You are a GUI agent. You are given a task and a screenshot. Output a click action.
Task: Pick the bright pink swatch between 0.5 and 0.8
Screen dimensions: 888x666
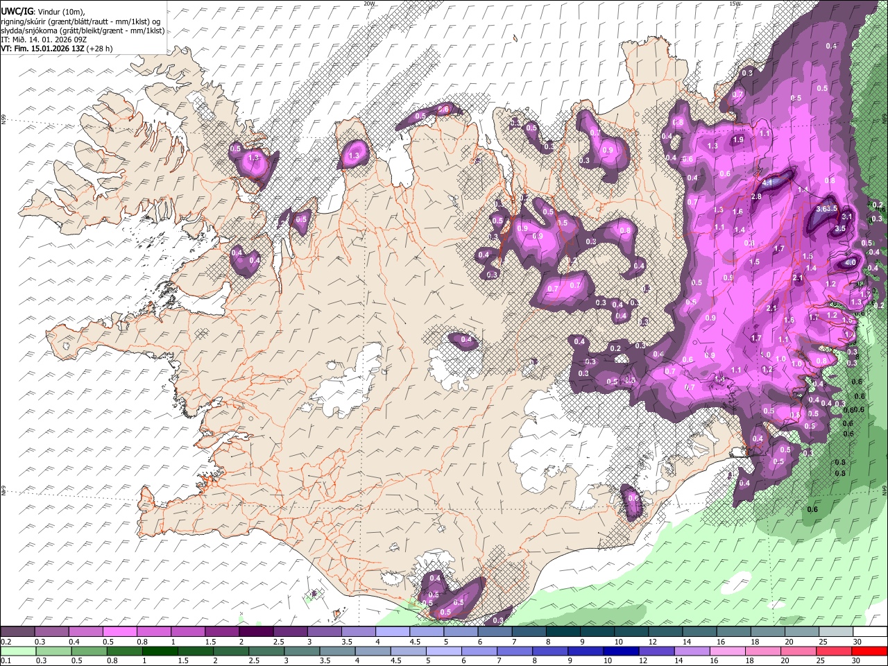coord(119,632)
